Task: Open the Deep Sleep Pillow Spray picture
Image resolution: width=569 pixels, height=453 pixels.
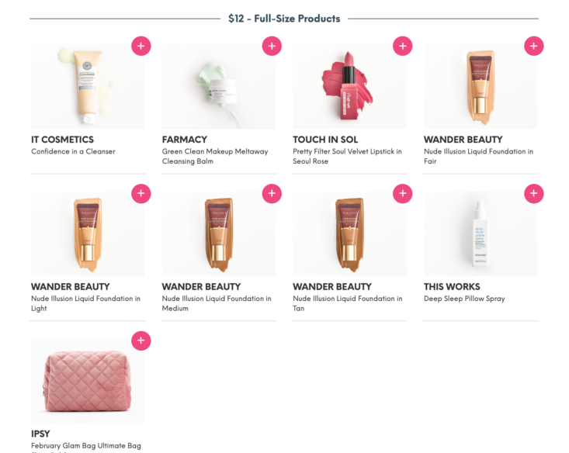Action: (x=480, y=233)
